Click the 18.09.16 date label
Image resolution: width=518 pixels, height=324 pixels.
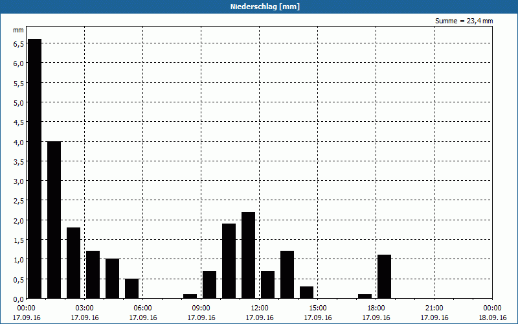click(x=492, y=318)
